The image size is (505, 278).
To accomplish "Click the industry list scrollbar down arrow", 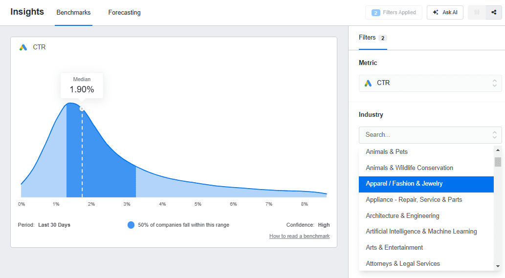I will tap(498, 266).
